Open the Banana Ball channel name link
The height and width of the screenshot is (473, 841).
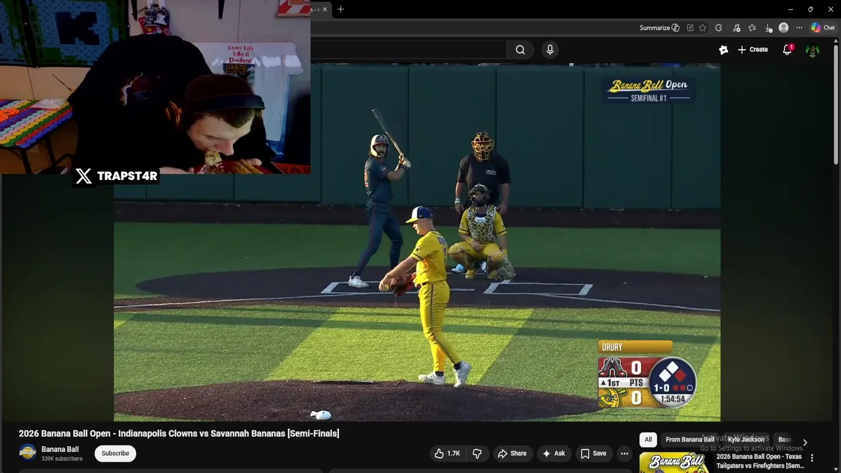point(60,449)
